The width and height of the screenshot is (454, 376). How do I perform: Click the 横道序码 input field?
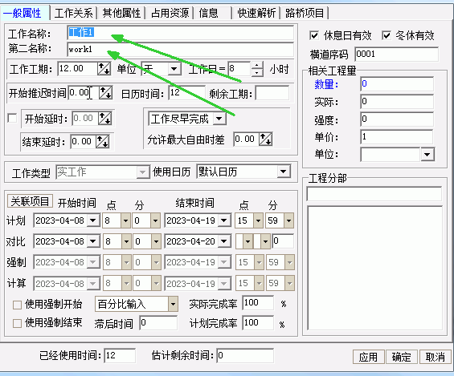point(396,54)
